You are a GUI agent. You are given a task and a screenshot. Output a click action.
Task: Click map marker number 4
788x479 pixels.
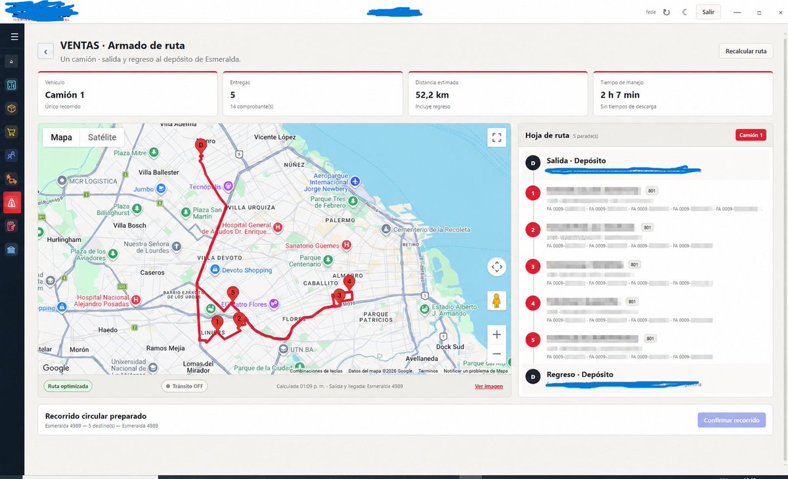click(x=349, y=283)
